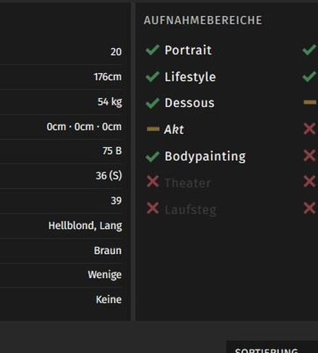Select the Bodypainting category label
Image resolution: width=318 pixels, height=353 pixels.
pos(205,157)
